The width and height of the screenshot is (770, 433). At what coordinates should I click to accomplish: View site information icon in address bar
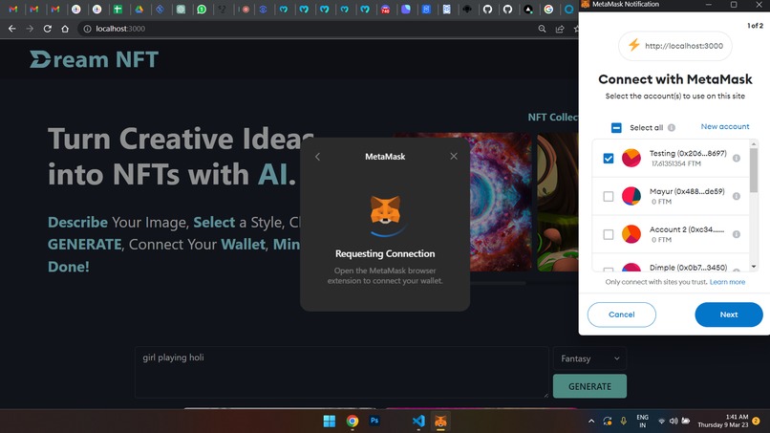click(x=87, y=29)
